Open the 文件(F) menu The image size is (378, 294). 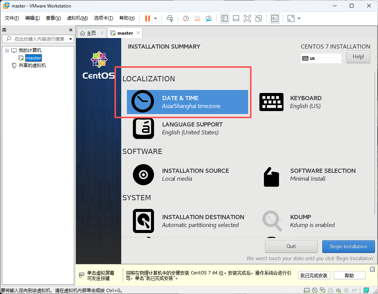(12, 18)
